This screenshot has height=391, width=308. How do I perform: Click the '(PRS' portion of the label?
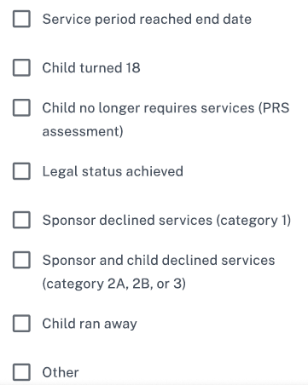pos(274,108)
